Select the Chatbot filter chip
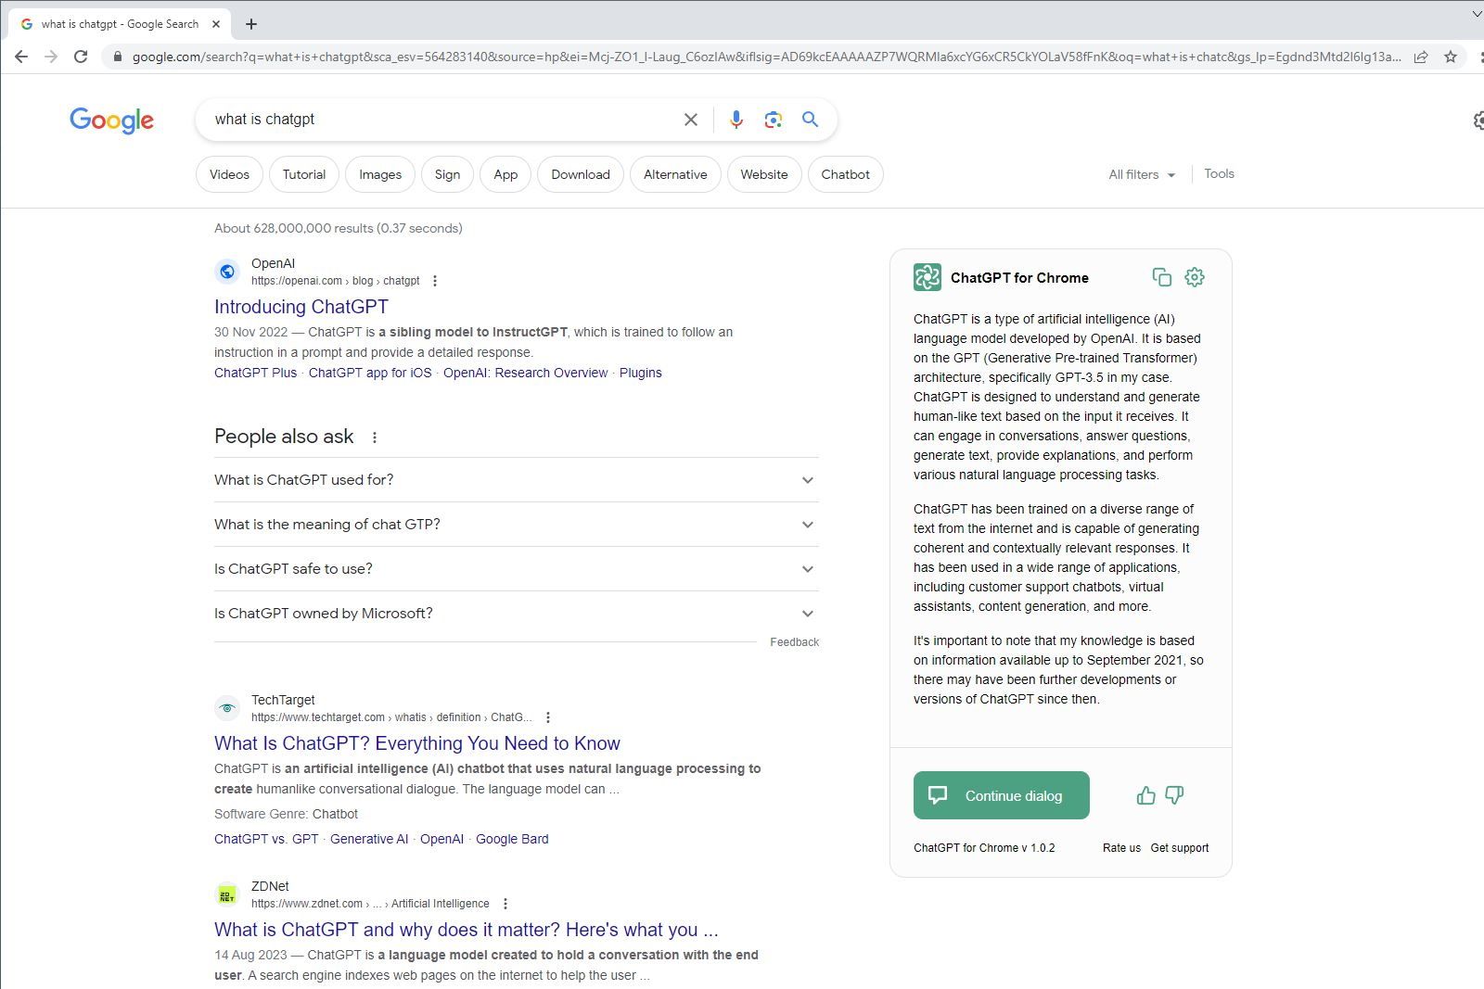1484x989 pixels. coord(846,174)
